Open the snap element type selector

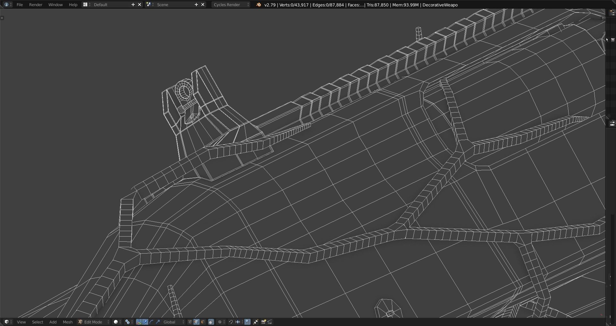[x=239, y=322]
